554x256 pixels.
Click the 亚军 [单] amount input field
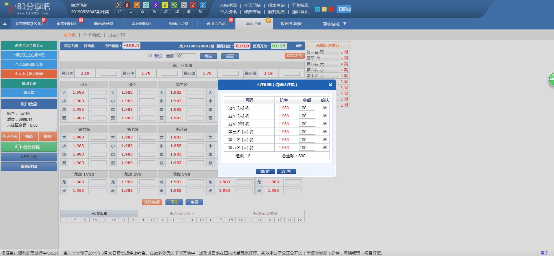(x=307, y=124)
